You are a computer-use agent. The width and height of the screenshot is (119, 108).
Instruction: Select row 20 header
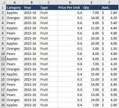click(x=3, y=105)
